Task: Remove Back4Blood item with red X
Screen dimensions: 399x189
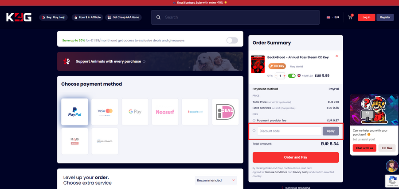Action: [336, 56]
